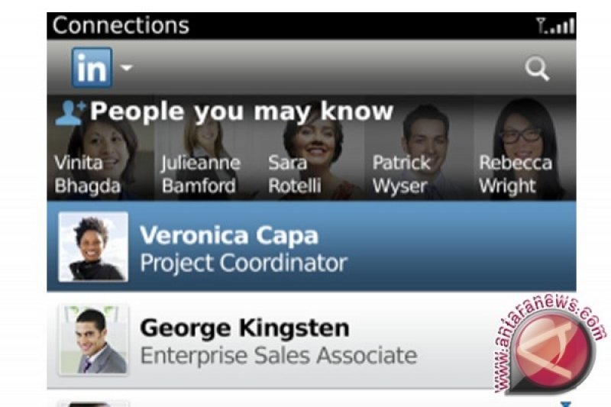This screenshot has height=407, width=611.
Task: Tap the partially visible third connection photo
Action: pos(93,402)
